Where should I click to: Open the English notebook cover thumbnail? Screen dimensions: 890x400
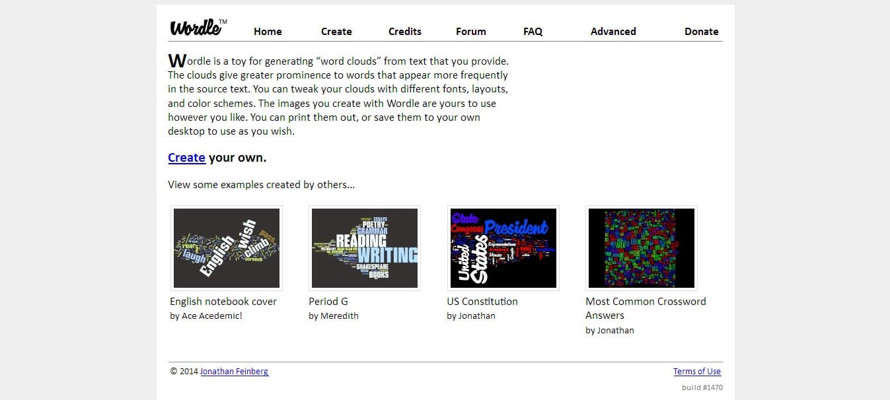coord(227,248)
